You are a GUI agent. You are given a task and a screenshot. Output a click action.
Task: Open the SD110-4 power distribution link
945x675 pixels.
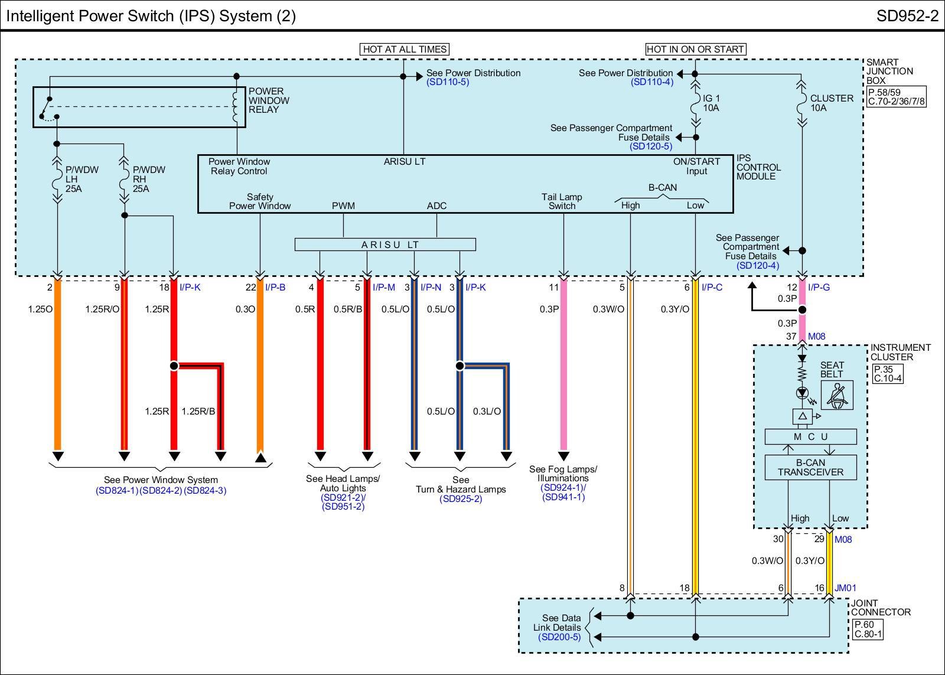click(652, 82)
